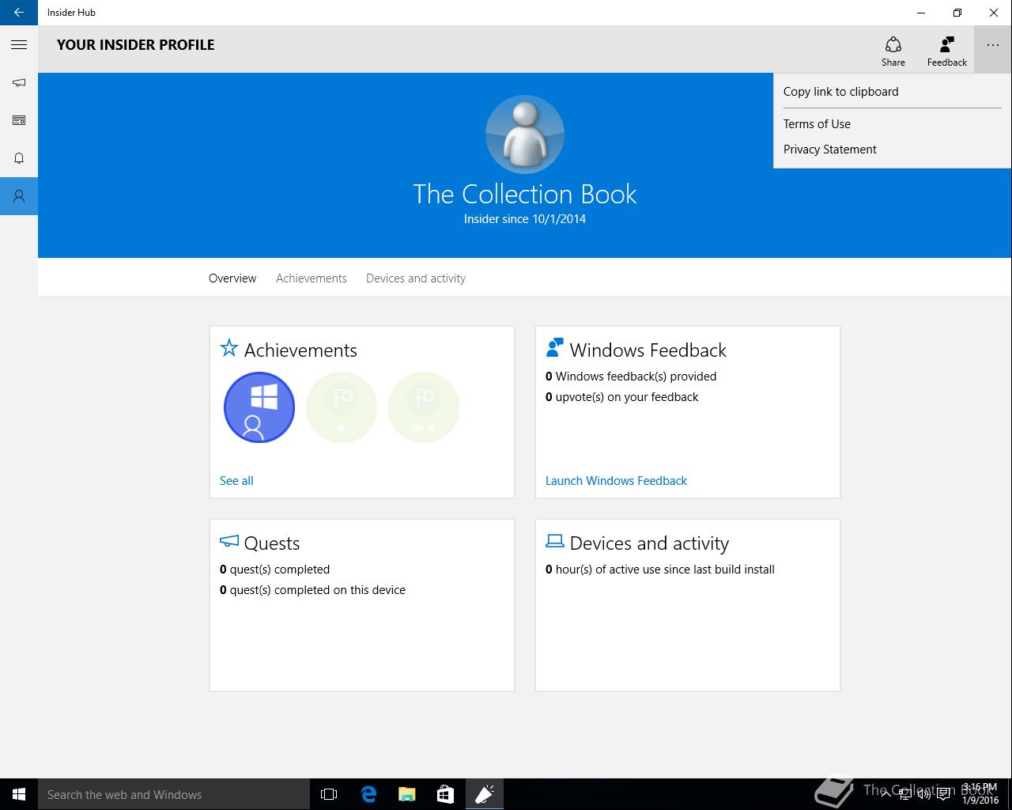Open the news sidebar icon
Viewport: 1012px width, 810px height.
pyautogui.click(x=19, y=120)
